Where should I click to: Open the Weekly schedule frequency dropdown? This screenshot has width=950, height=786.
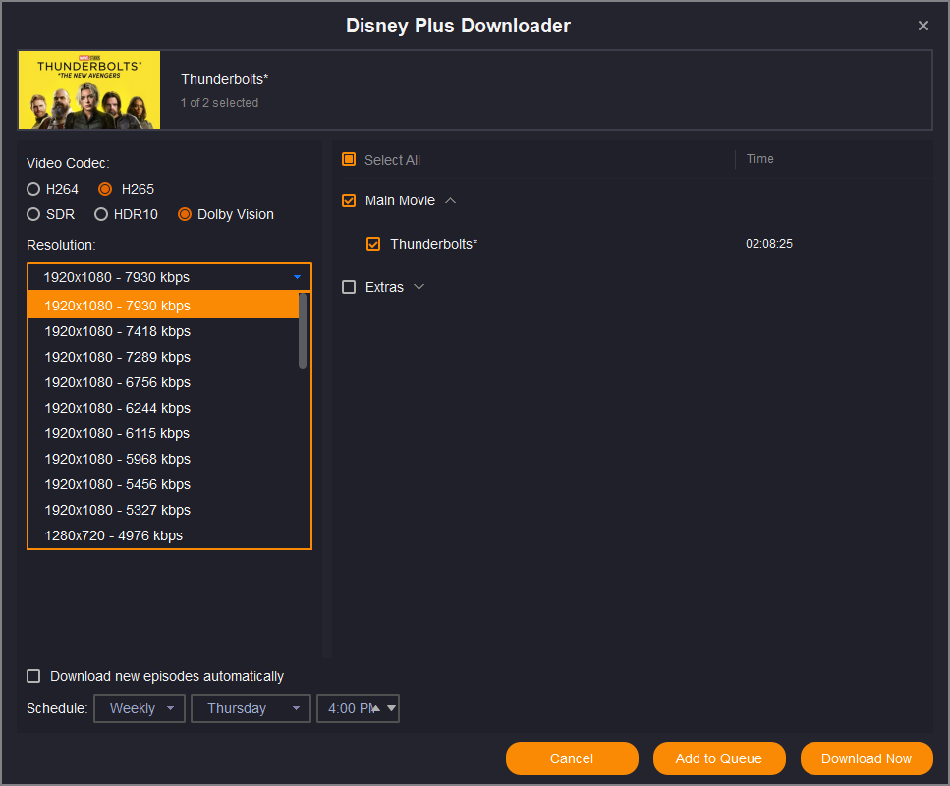140,708
